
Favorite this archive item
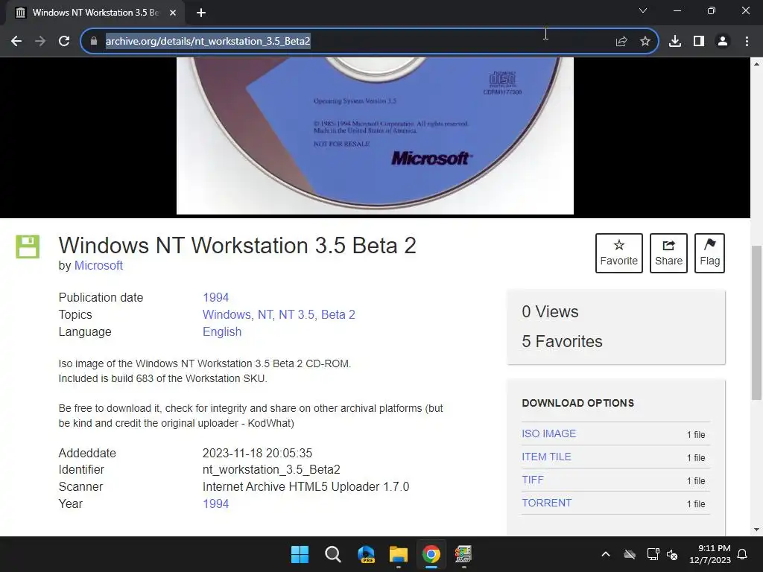coord(619,253)
